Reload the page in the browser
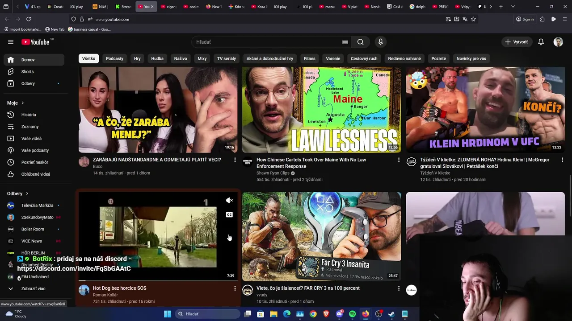This screenshot has height=321, width=572. 29,19
